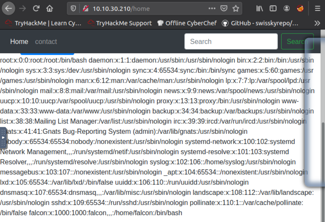325x222 pixels.
Task: Go back to the previous page
Action: [x=8, y=8]
